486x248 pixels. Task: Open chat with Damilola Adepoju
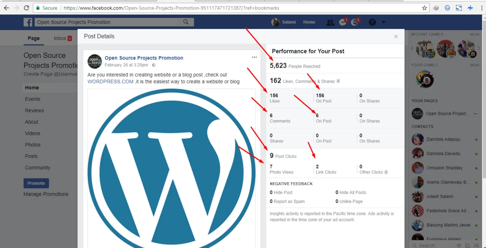(x=445, y=139)
